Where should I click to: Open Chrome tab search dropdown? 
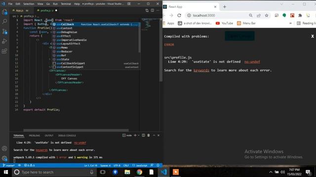coord(281,4)
